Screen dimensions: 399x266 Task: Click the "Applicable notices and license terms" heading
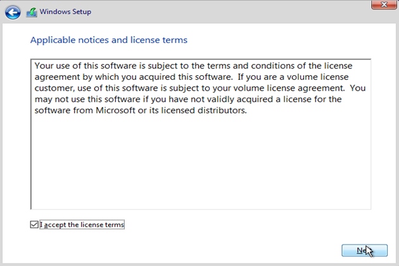coord(109,41)
